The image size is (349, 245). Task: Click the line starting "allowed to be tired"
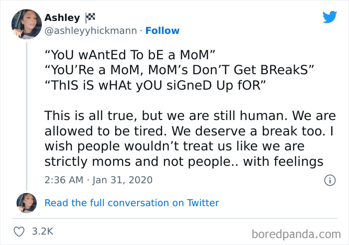(181, 132)
